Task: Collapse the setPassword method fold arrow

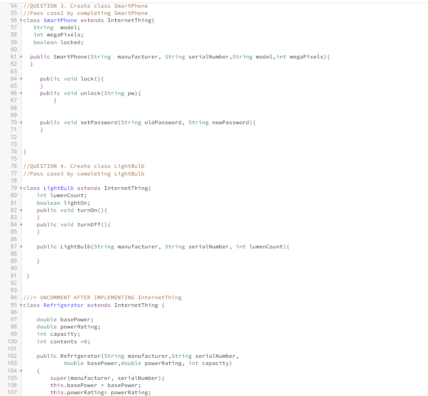Action: [20, 122]
